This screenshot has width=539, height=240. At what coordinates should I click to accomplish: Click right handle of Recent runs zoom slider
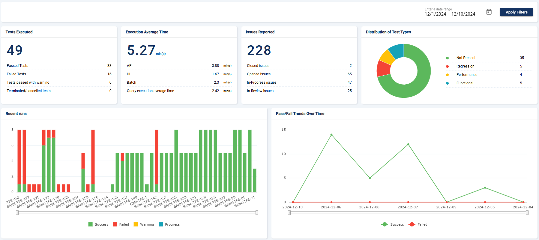click(257, 213)
